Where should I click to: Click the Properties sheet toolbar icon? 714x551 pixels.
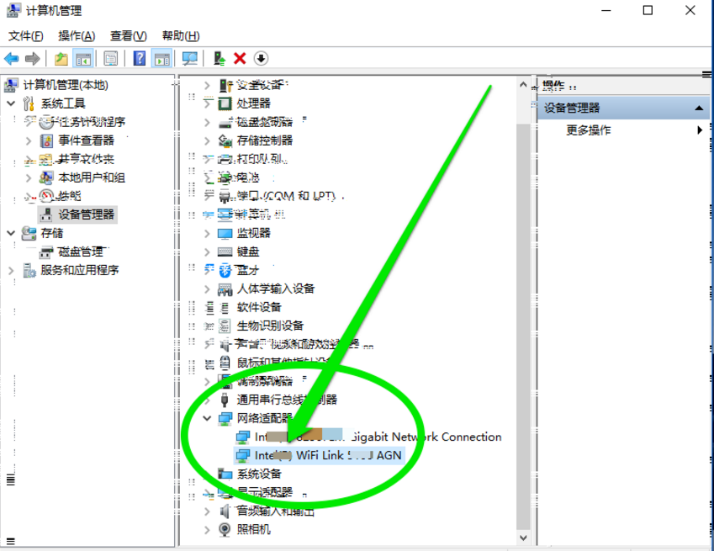[x=111, y=58]
